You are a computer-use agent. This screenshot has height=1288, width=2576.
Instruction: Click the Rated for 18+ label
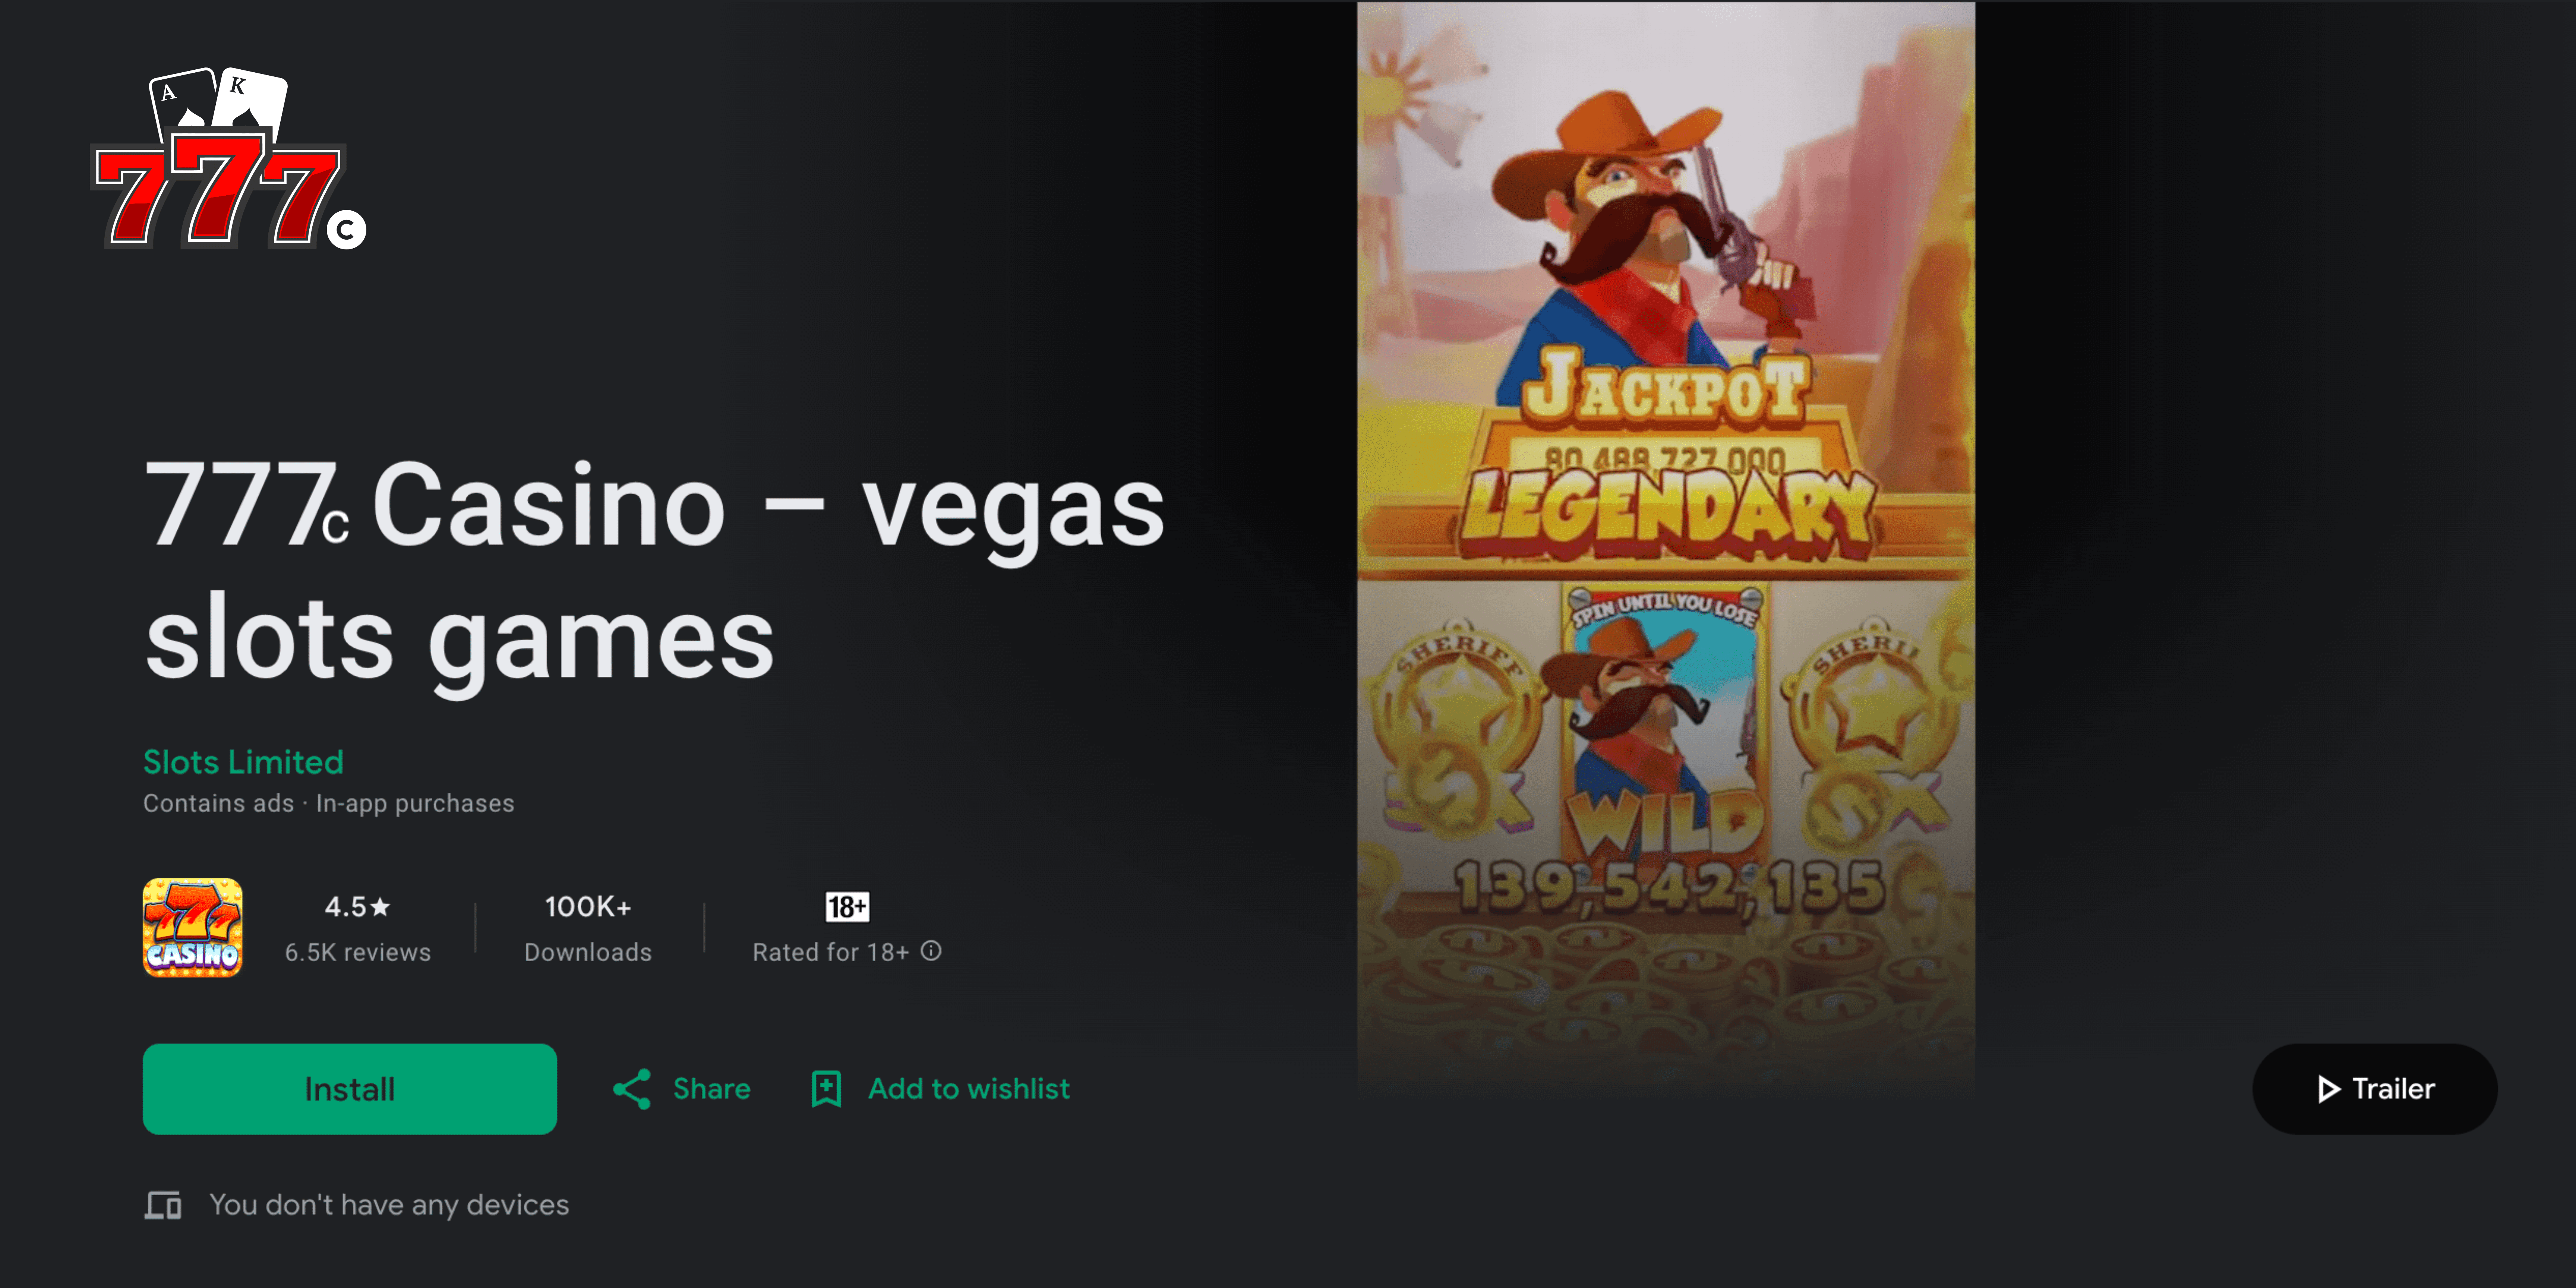pyautogui.click(x=831, y=952)
